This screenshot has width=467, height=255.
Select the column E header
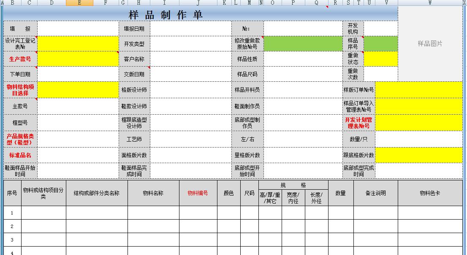(79, 3)
